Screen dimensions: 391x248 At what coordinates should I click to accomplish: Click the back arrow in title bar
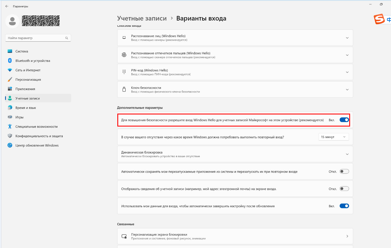(x=7, y=6)
